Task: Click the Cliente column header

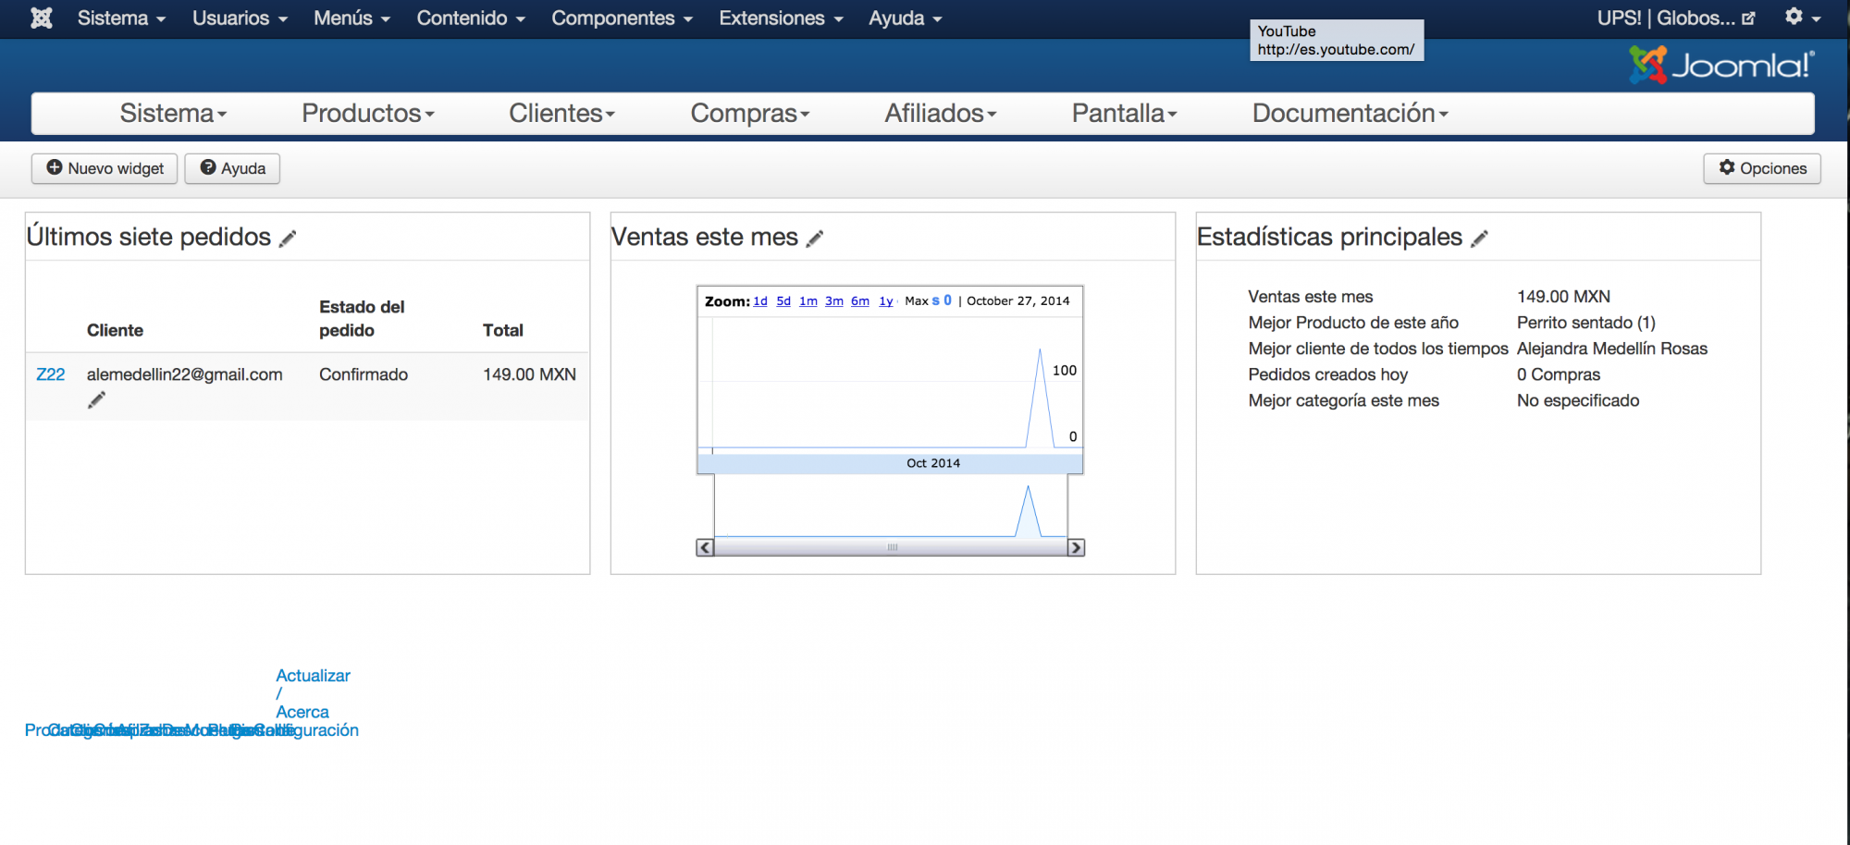Action: (115, 330)
